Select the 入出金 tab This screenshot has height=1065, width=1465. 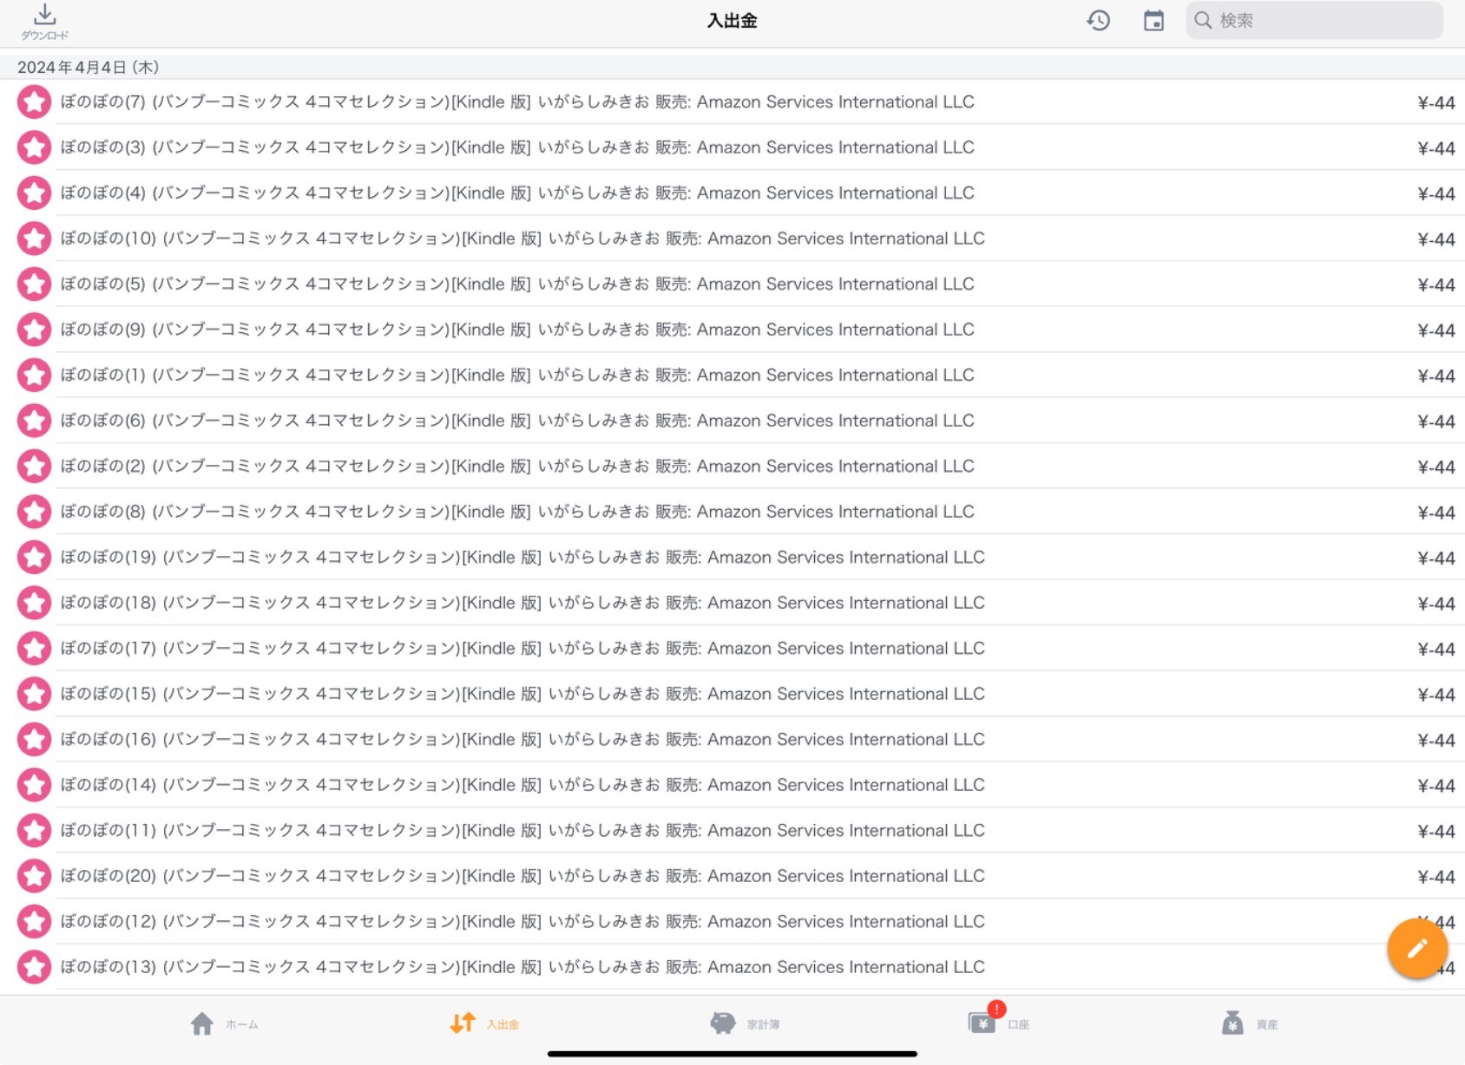click(484, 1024)
